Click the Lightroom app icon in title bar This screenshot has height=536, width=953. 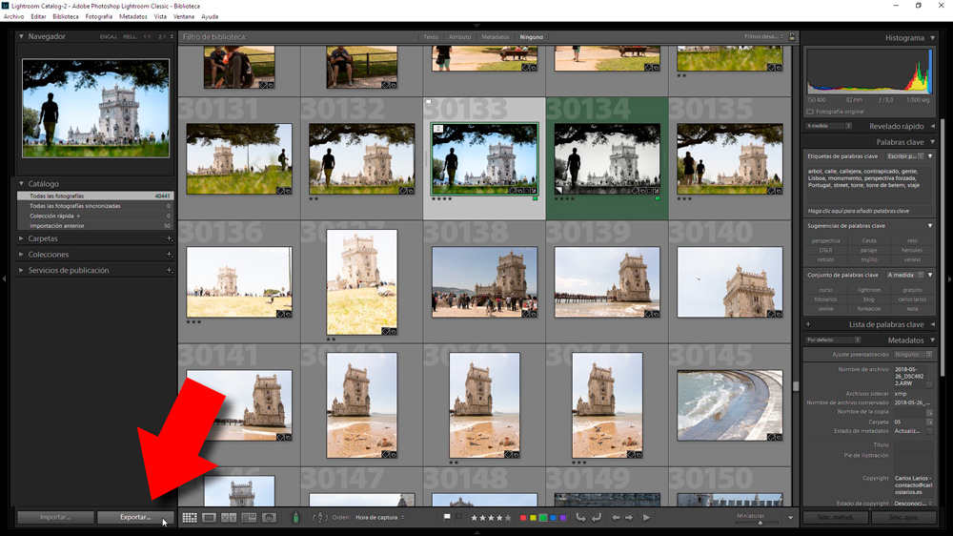click(6, 6)
